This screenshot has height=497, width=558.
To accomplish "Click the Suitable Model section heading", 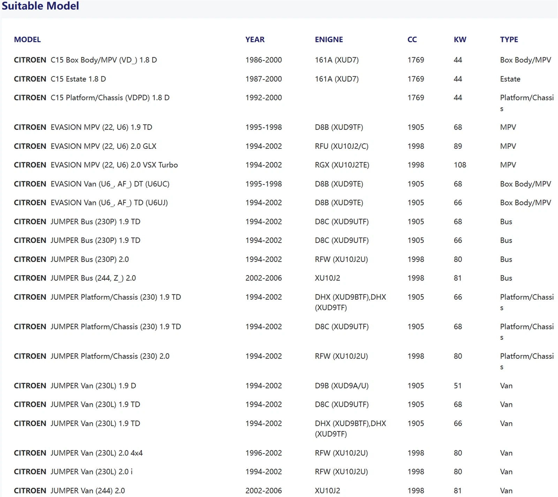I will (x=40, y=6).
